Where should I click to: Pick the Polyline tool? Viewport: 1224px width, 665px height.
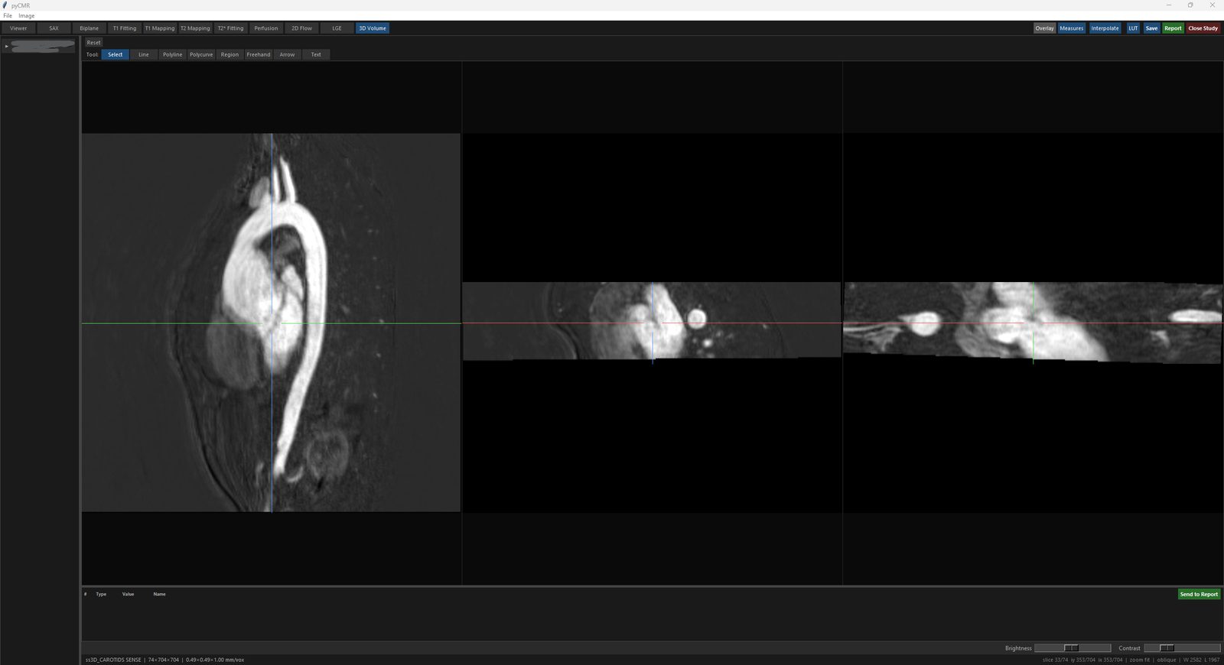click(x=172, y=54)
